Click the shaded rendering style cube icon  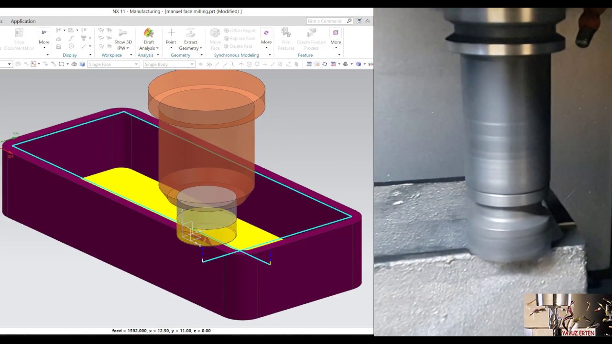click(359, 64)
